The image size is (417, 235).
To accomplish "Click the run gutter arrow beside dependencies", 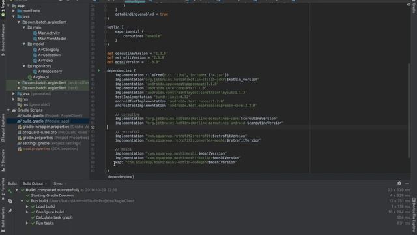I will coord(99,70).
